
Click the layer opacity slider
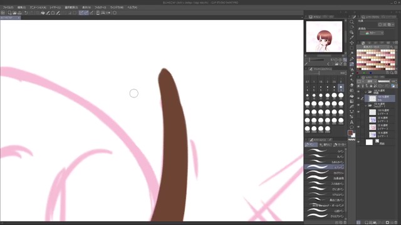[384, 81]
